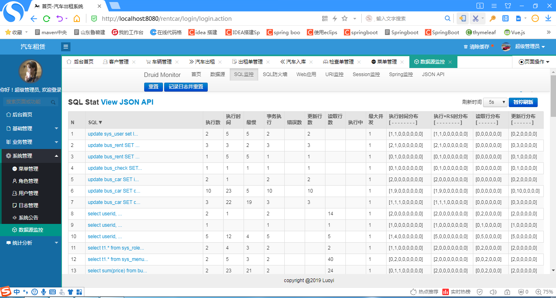The image size is (556, 298).
Task: Click the orange ellipsis extensions icon
Action: coord(536,18)
